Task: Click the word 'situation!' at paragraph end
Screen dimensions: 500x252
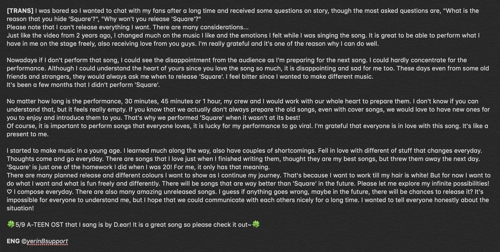Action: point(20,208)
